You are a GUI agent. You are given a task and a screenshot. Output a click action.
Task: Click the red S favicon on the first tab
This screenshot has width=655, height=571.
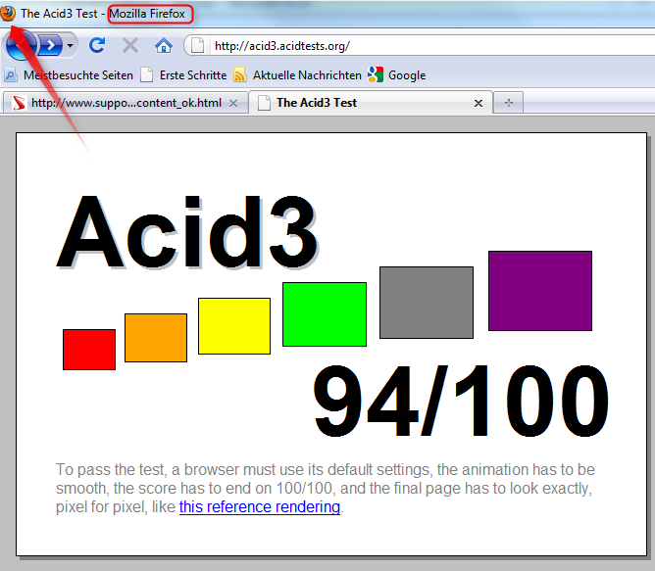pyautogui.click(x=19, y=103)
